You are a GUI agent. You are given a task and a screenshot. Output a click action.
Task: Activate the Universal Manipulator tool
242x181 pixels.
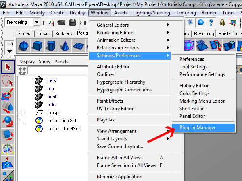click(x=8, y=149)
